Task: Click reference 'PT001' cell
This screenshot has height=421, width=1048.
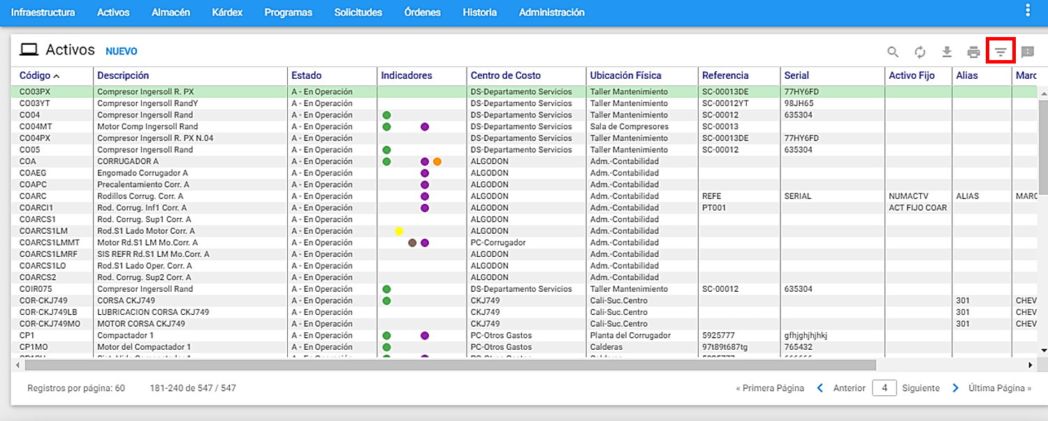Action: [x=714, y=208]
